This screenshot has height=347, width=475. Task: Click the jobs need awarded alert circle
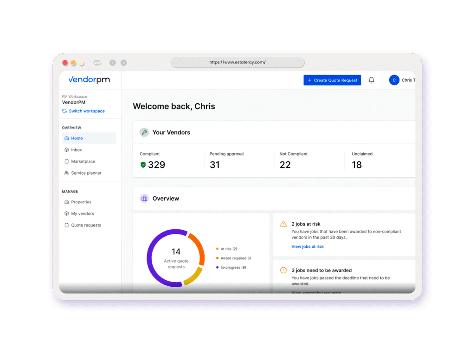(x=283, y=270)
